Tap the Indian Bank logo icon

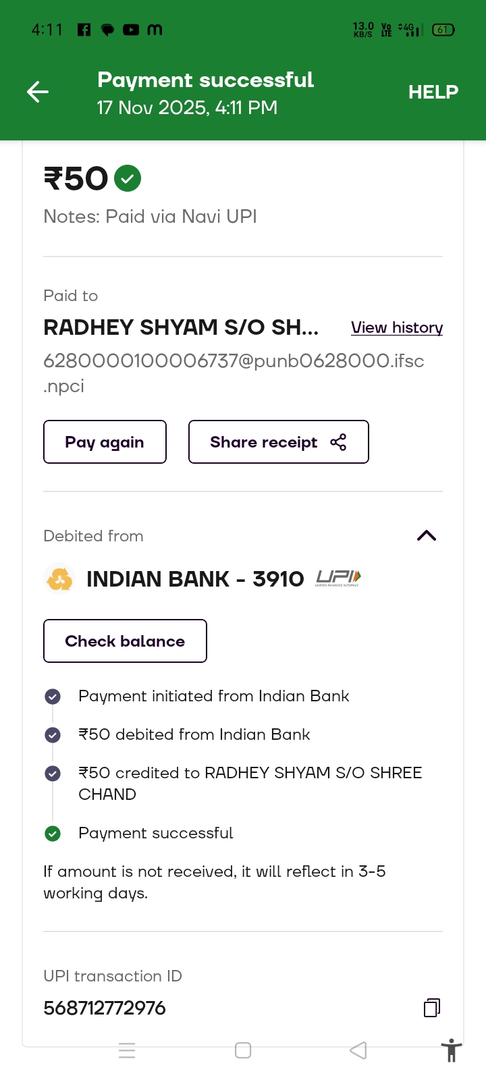click(x=59, y=579)
